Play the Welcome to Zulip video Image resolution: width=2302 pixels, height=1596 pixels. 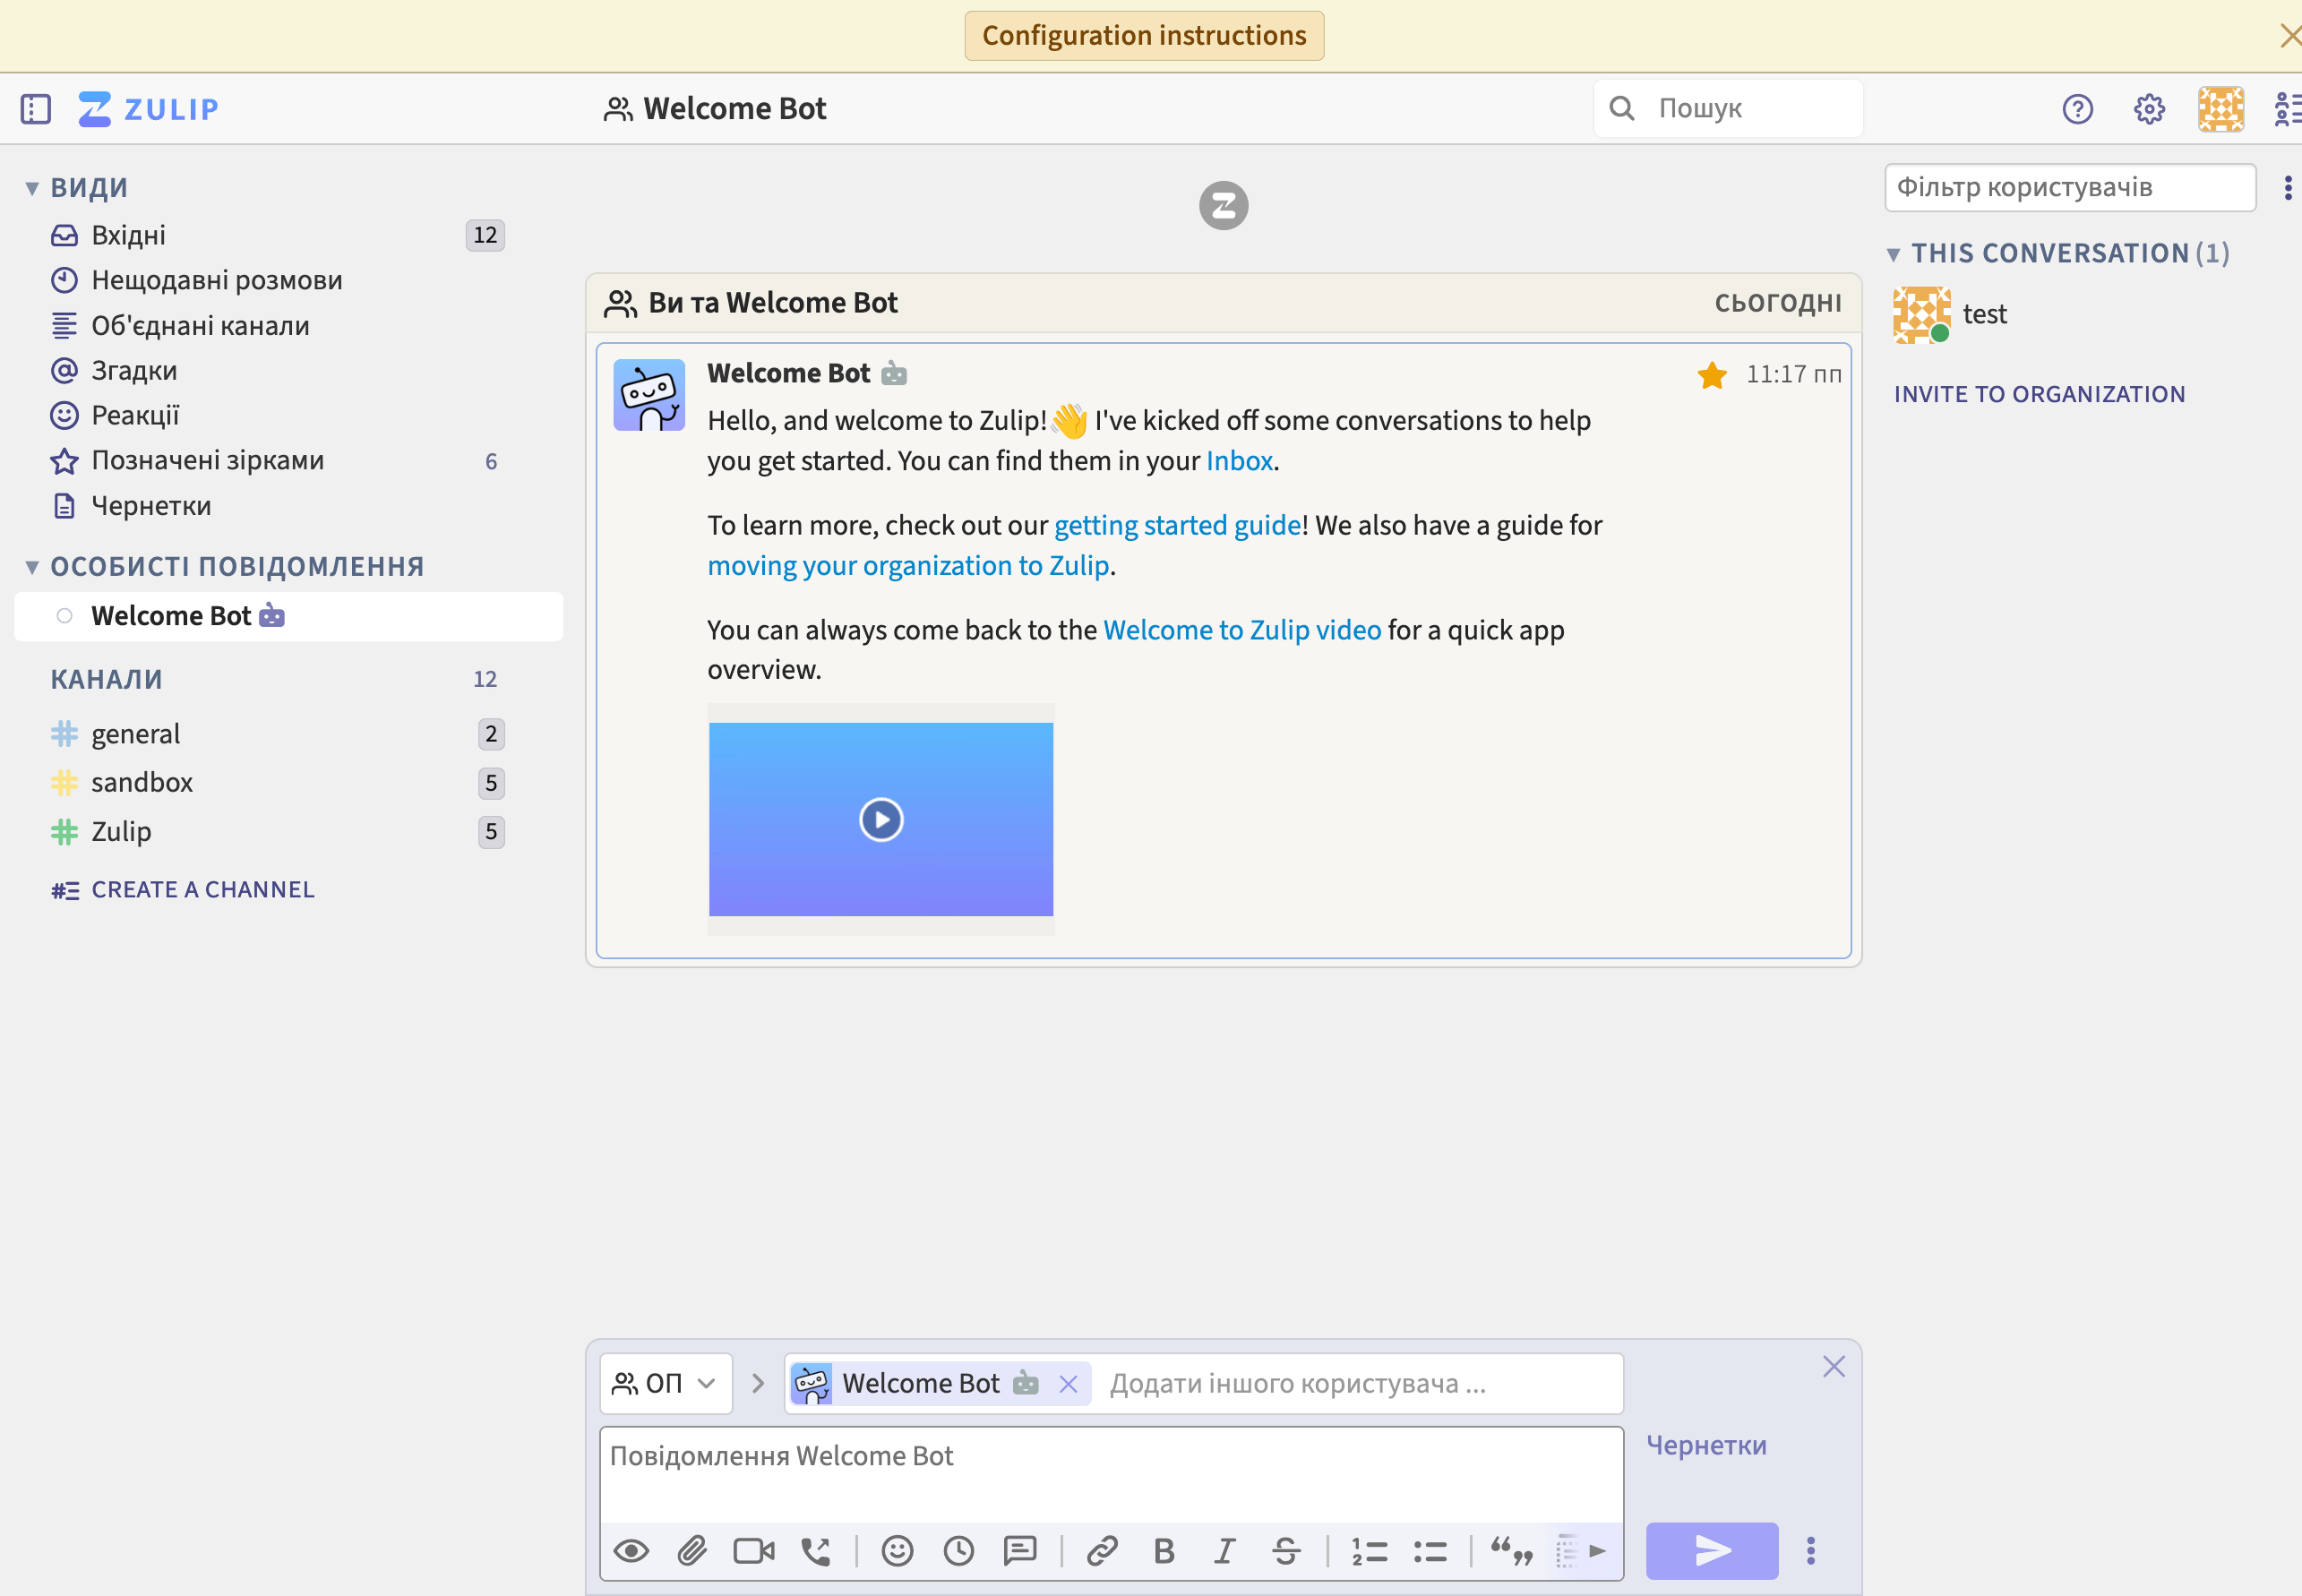coord(881,820)
